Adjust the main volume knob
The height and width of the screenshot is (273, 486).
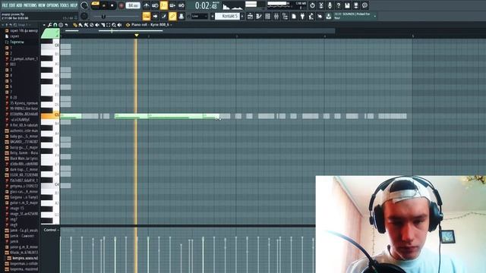[x=84, y=5]
